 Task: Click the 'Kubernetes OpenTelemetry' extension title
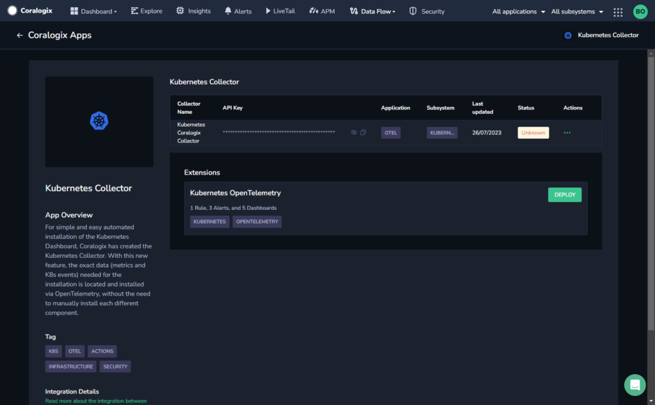235,193
